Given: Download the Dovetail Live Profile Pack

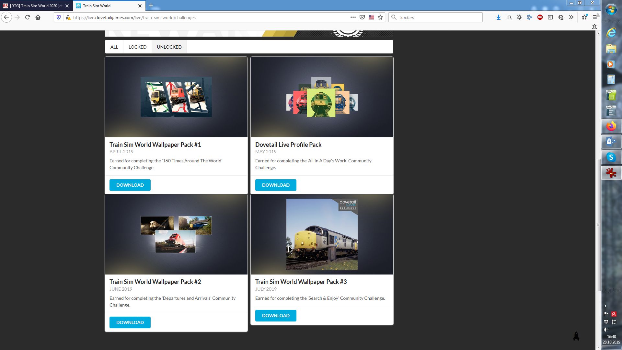Looking at the screenshot, I should (x=276, y=185).
